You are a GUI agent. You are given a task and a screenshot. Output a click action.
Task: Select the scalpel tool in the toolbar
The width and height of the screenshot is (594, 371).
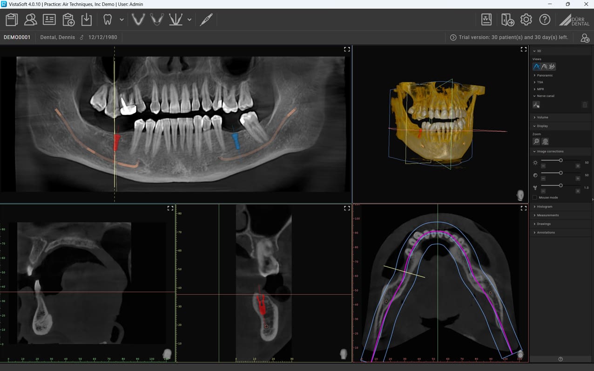click(x=206, y=20)
